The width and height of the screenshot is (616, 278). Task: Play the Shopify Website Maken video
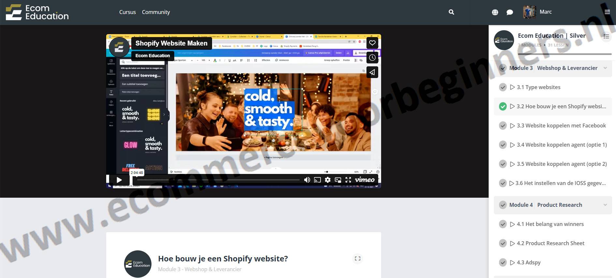[119, 180]
